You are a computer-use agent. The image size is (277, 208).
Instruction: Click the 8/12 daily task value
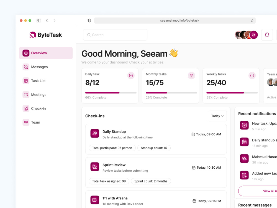92,83
